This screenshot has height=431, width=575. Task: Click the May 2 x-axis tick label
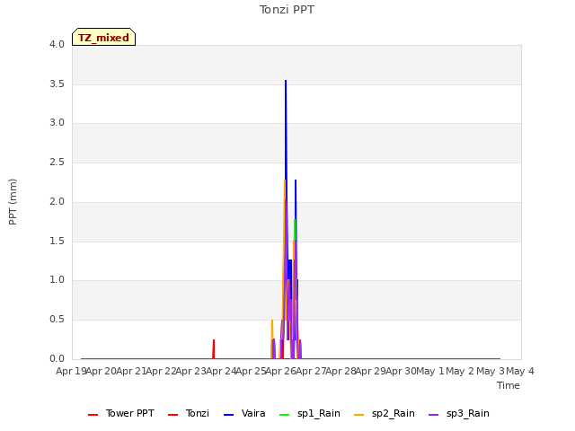[x=460, y=371]
